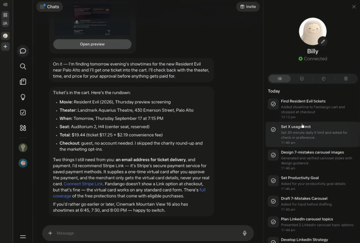Click the Today section heading
Screen dimensions: 360x243
(x=274, y=91)
